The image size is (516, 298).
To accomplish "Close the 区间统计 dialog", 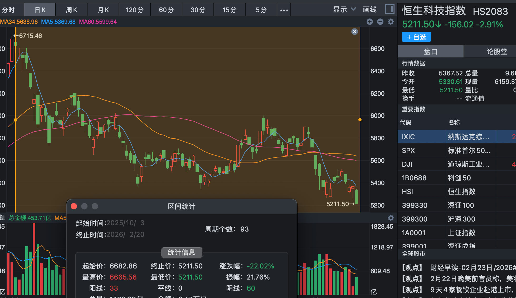I will [74, 206].
